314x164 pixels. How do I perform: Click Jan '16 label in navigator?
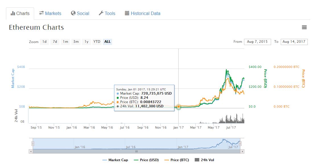point(80,147)
